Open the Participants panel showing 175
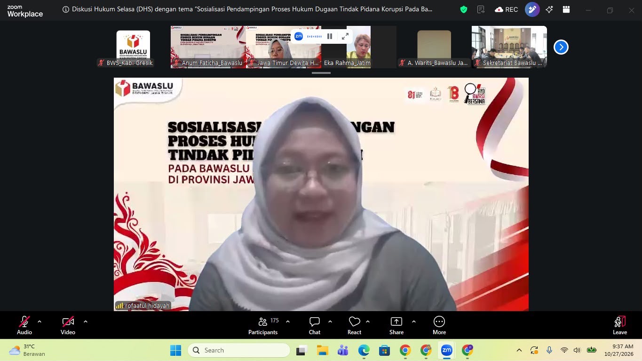 click(x=263, y=325)
